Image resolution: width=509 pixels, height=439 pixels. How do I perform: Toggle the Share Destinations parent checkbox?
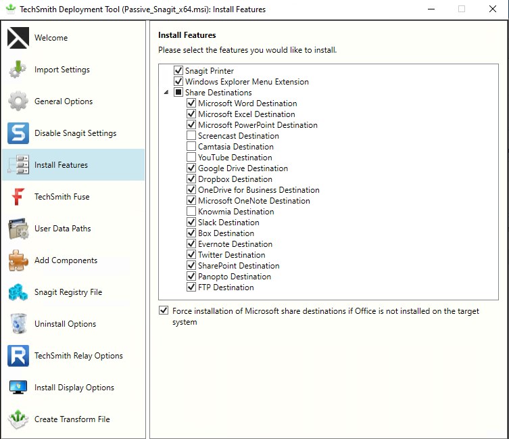tap(178, 92)
